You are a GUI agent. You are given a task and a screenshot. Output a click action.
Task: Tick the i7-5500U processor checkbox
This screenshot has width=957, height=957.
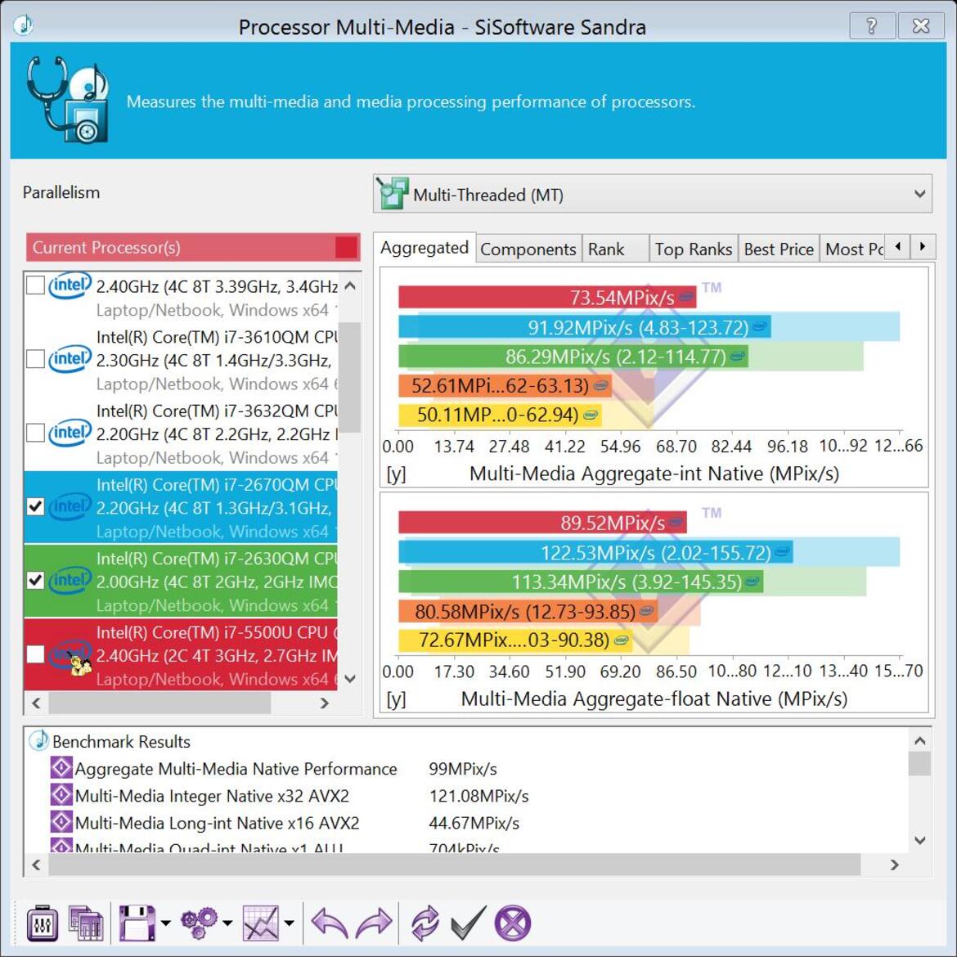click(x=35, y=654)
